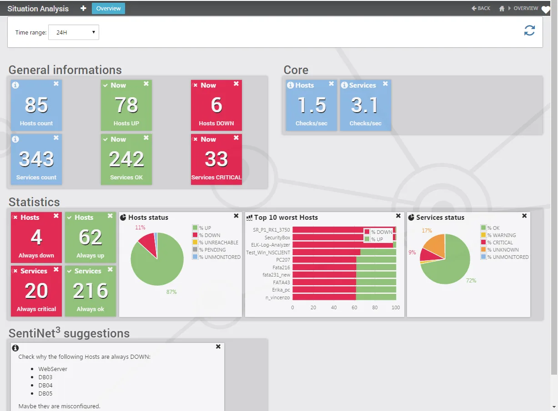Click the SecurityBox bar in worst hosts chart

(x=343, y=238)
